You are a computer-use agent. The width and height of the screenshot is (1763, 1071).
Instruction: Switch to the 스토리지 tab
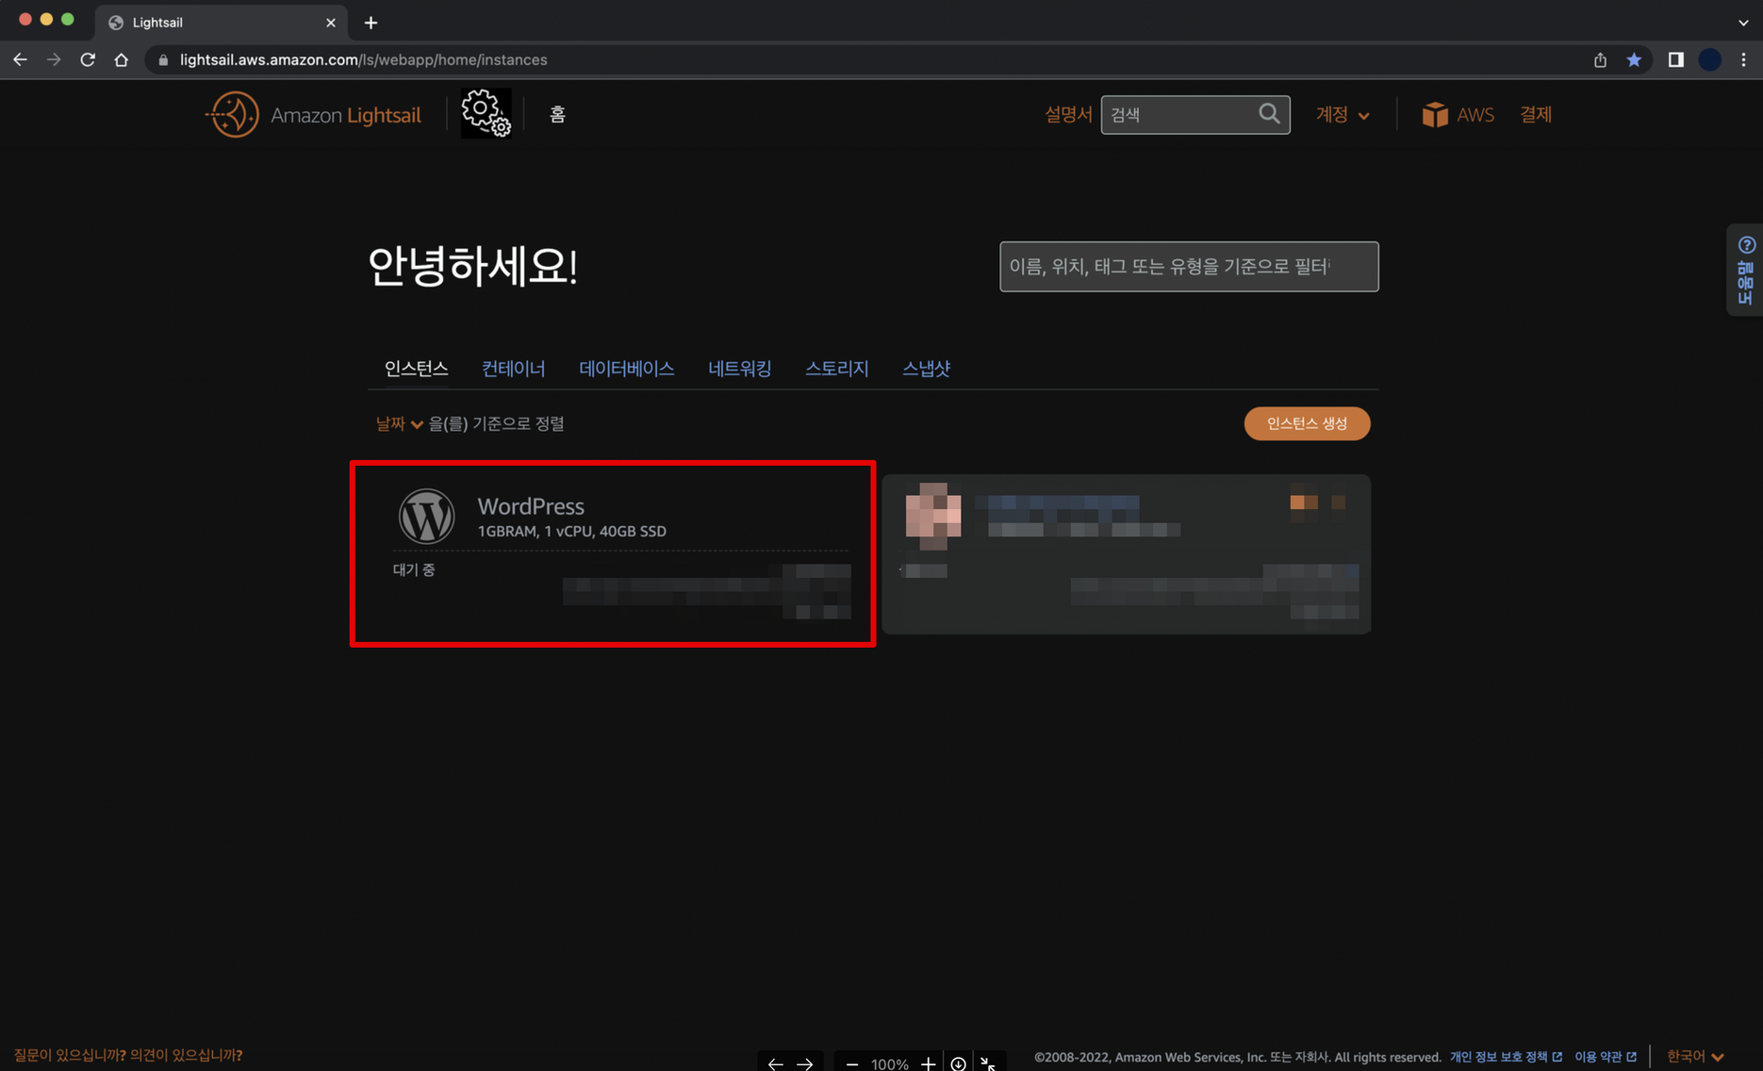(836, 369)
